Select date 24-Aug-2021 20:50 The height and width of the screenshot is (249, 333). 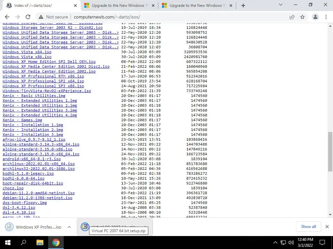[141, 86]
